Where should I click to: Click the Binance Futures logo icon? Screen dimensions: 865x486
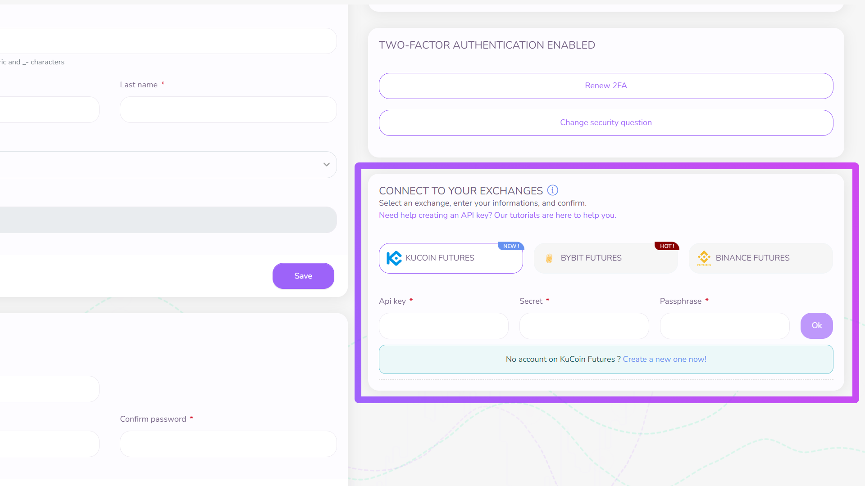tap(704, 258)
